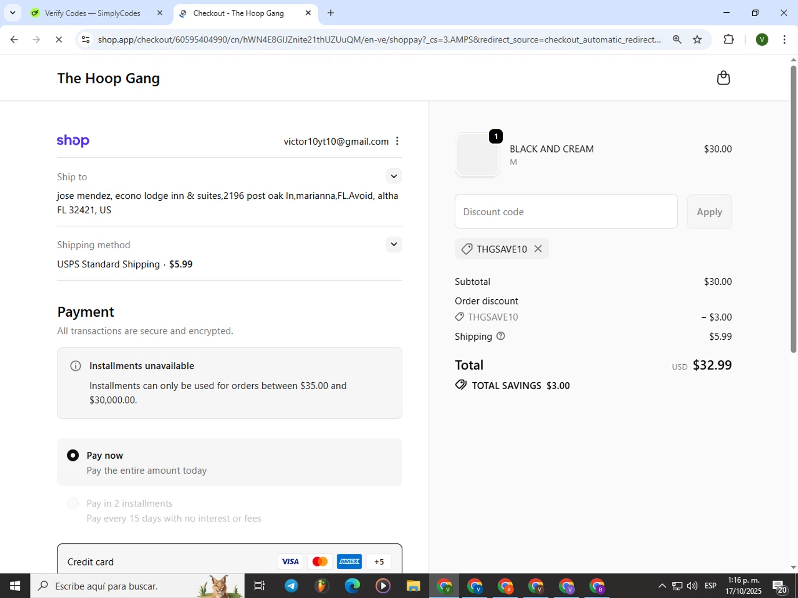Click the THGSAVE10 chip tag icon

pyautogui.click(x=467, y=249)
